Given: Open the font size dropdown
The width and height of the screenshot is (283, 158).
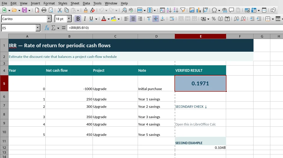Looking at the screenshot, I should pyautogui.click(x=69, y=19).
